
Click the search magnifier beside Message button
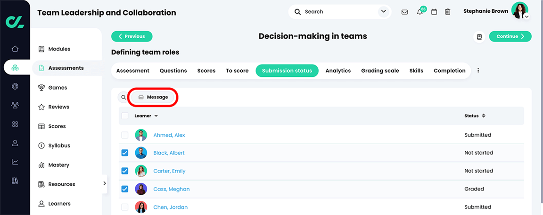pos(123,97)
